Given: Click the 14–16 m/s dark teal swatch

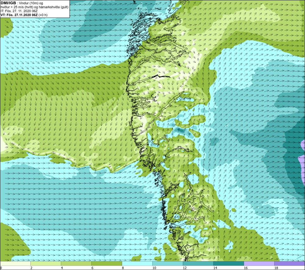Looking at the screenshot, I should [x=229, y=263].
